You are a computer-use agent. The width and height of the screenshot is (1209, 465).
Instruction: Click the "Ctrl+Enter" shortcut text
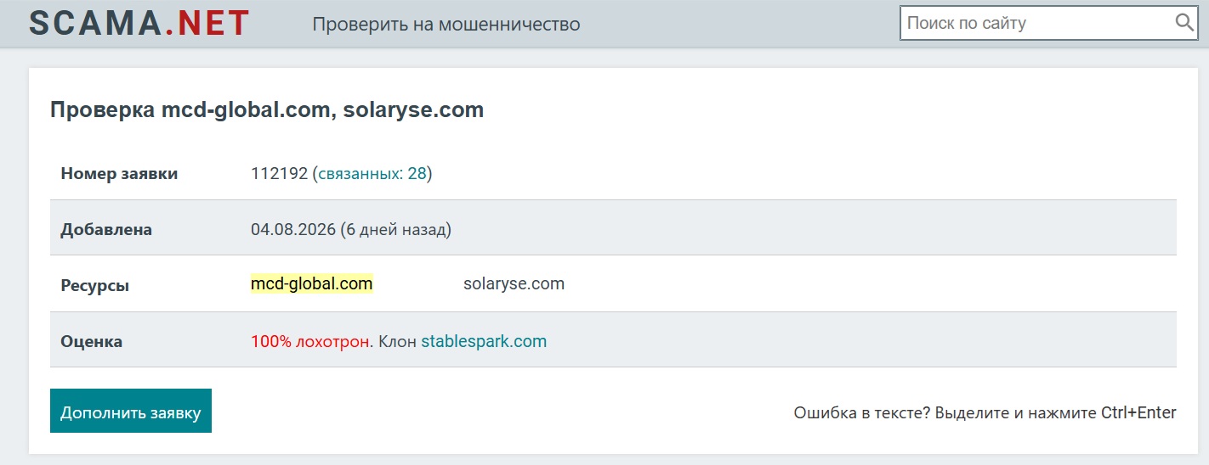(1138, 413)
